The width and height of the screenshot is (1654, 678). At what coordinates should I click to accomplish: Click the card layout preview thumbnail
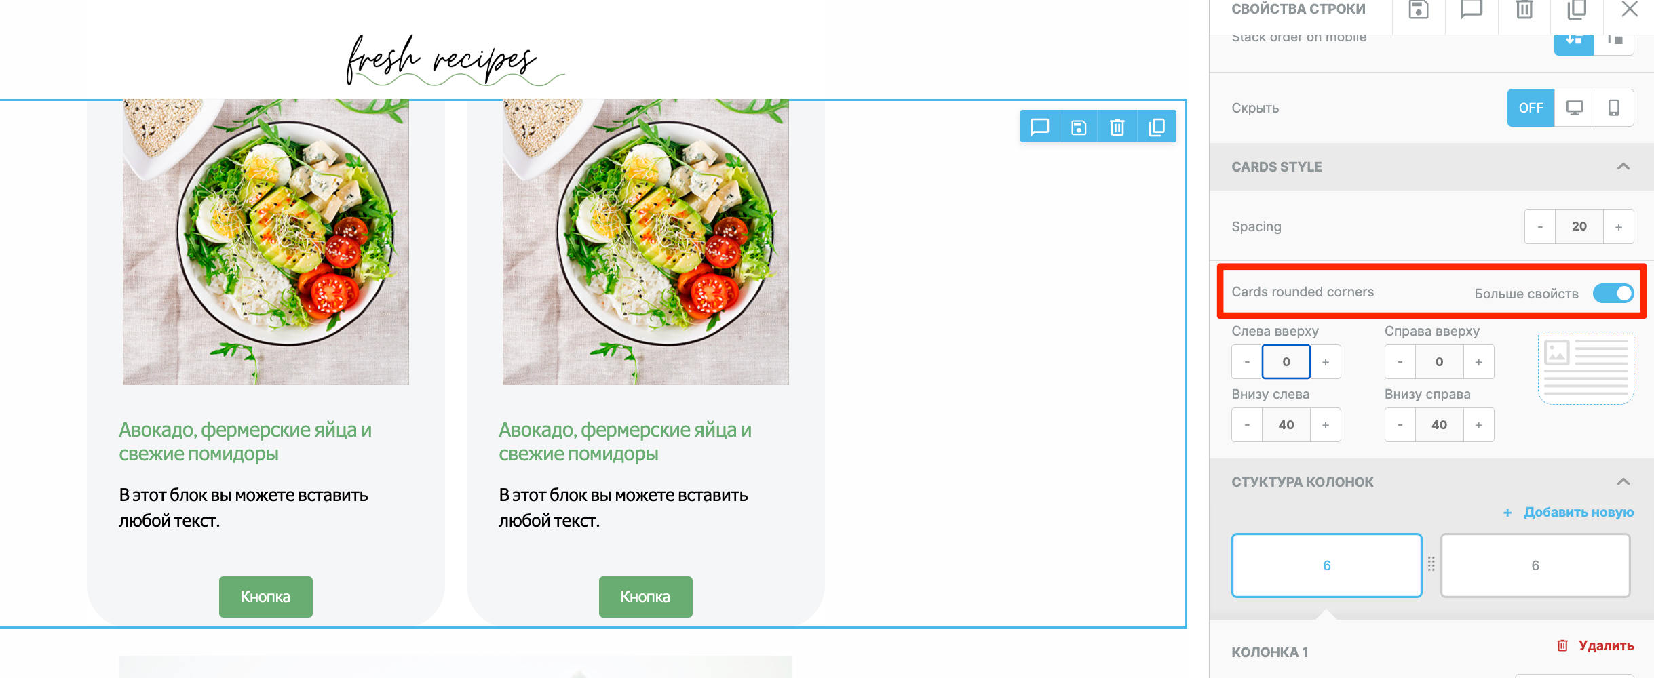[1585, 369]
